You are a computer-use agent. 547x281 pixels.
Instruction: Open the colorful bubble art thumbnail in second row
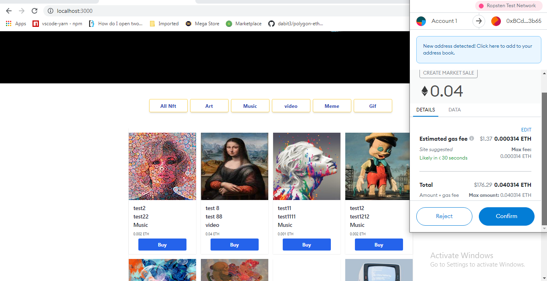tap(162, 270)
